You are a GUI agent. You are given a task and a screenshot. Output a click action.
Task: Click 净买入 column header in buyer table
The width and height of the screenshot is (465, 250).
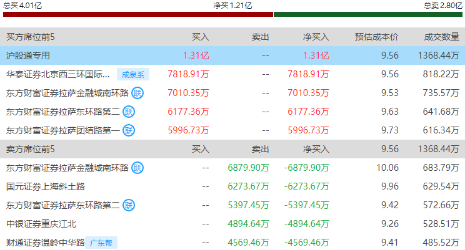pyautogui.click(x=316, y=37)
